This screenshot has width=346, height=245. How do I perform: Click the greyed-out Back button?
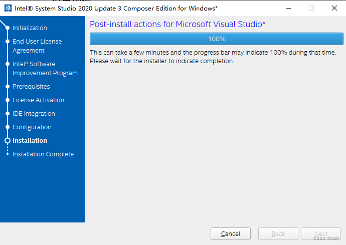tap(278, 233)
